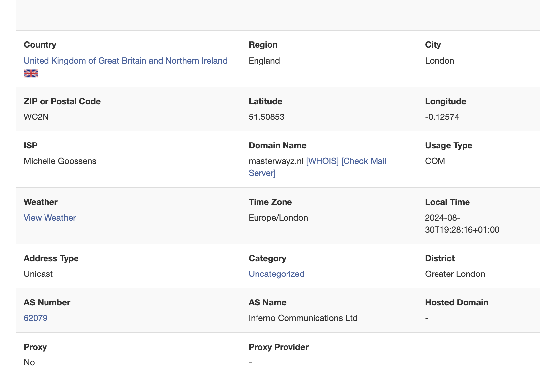This screenshot has height=391, width=544.
Task: Click the Proxy Provider label
Action: click(279, 347)
